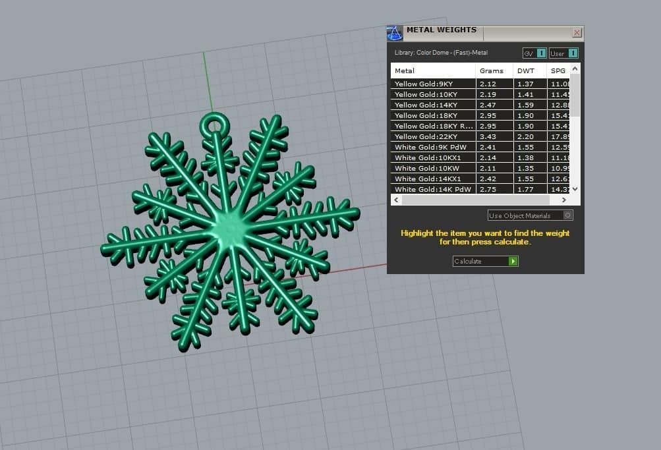Click the 1.59 DWT value
The height and width of the screenshot is (450, 661).
525,105
